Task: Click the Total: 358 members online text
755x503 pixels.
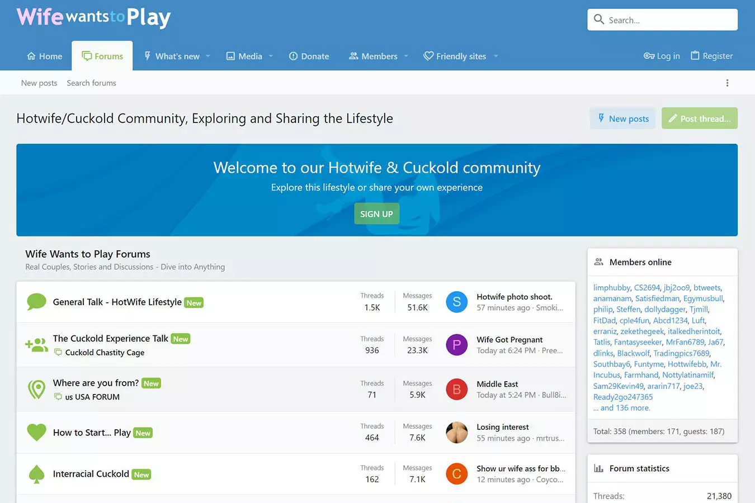Action: (659, 431)
